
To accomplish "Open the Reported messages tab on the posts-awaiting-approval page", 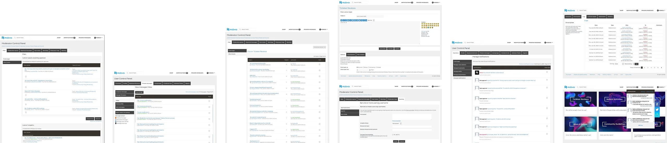I will click(x=26, y=51).
